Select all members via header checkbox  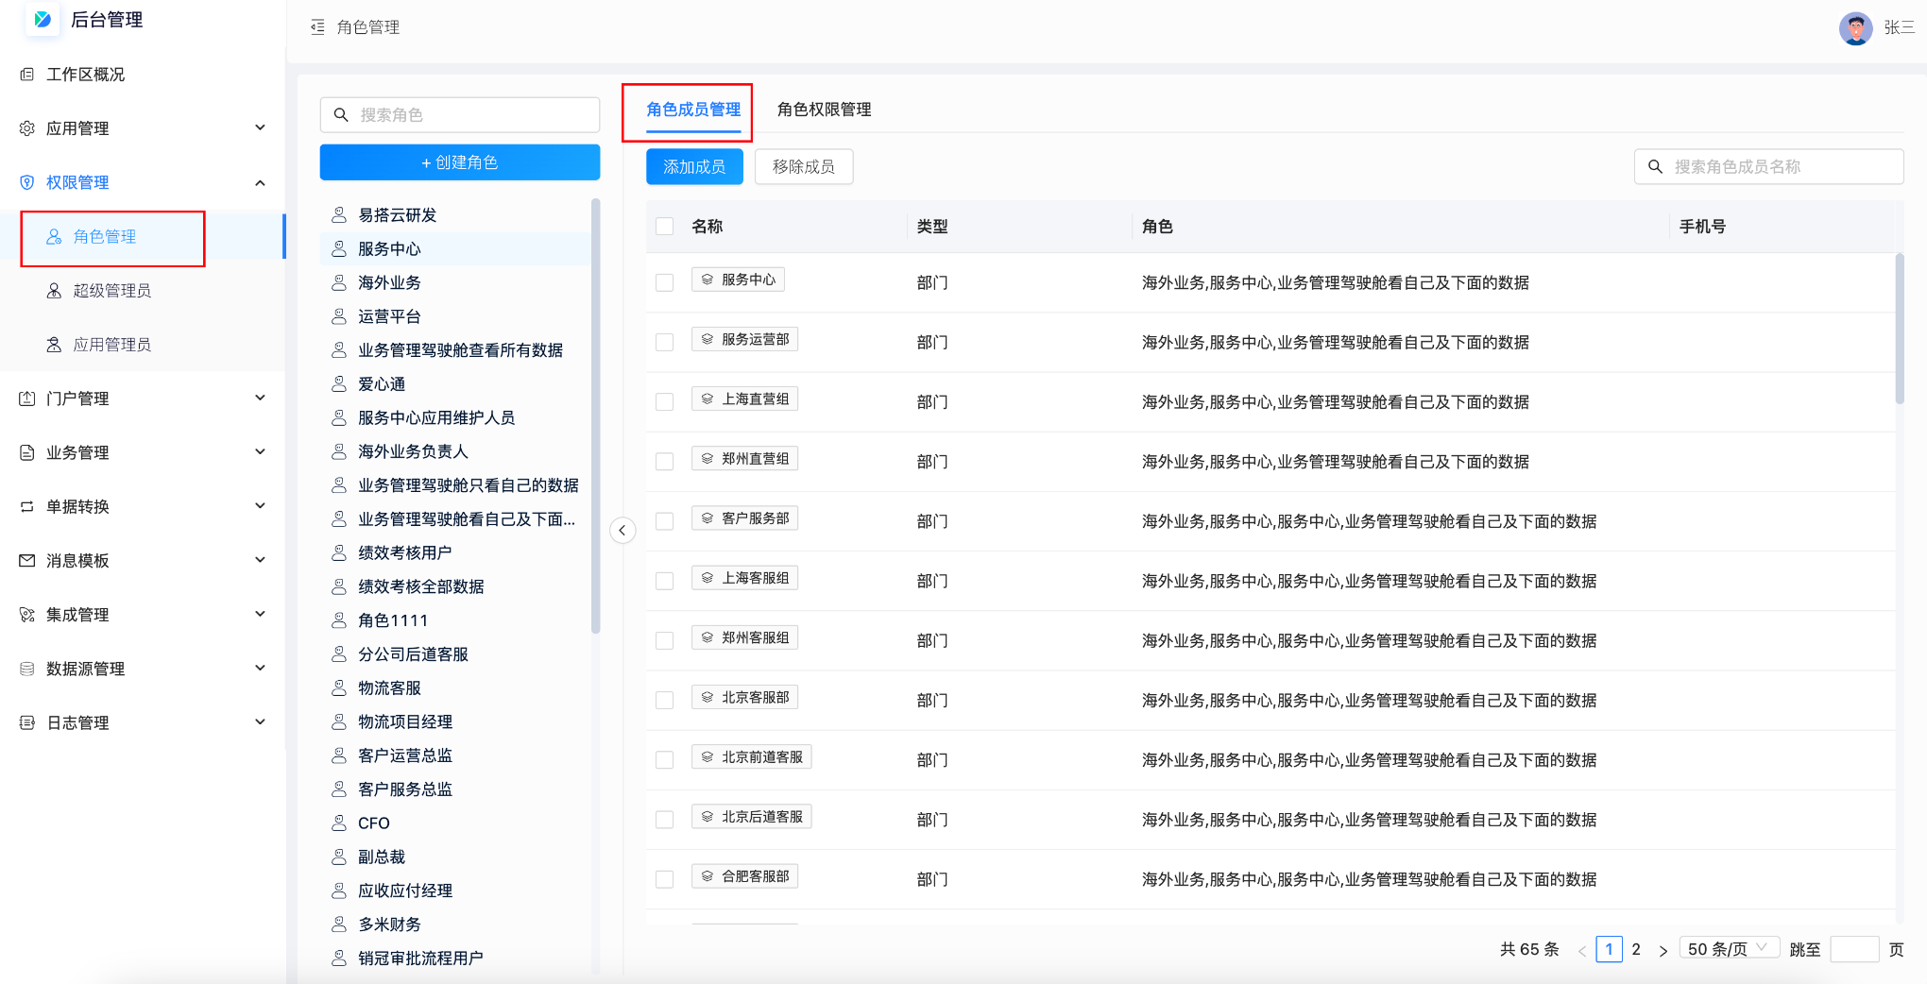click(x=665, y=227)
